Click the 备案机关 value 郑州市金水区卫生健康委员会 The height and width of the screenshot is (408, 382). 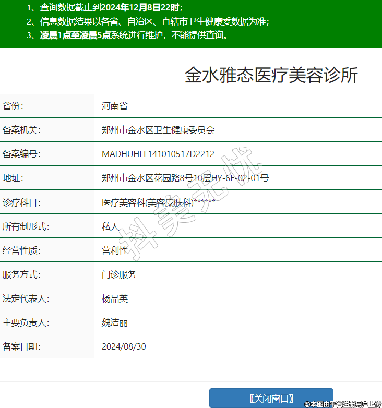pyautogui.click(x=158, y=130)
